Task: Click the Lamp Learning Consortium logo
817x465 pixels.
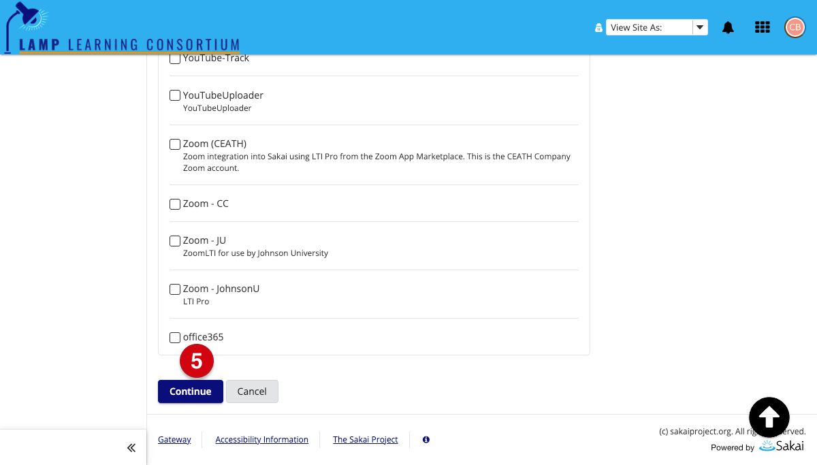Action: pyautogui.click(x=123, y=27)
